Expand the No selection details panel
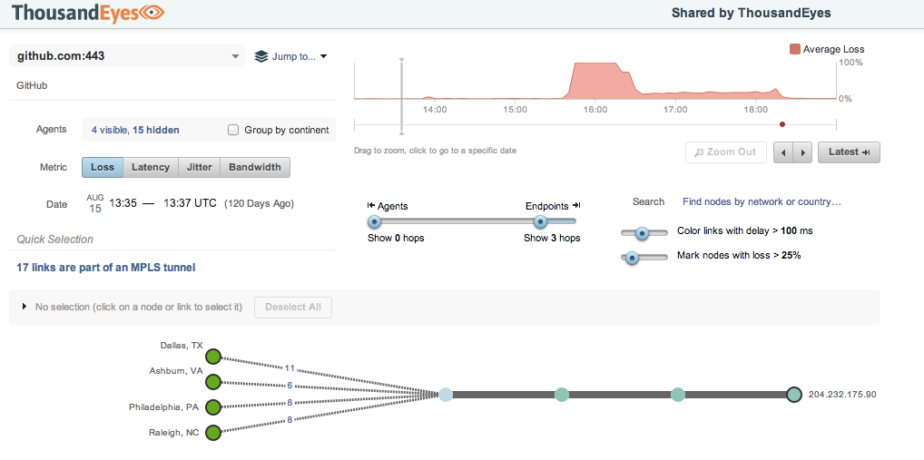This screenshot has height=460, width=924. pyautogui.click(x=24, y=308)
